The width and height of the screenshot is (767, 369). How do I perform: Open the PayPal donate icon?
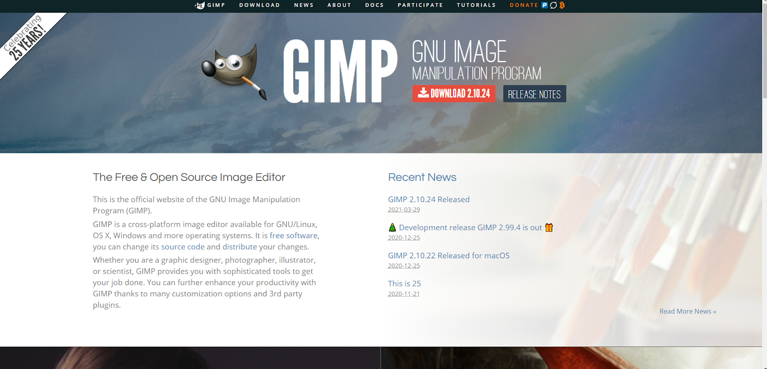[545, 5]
